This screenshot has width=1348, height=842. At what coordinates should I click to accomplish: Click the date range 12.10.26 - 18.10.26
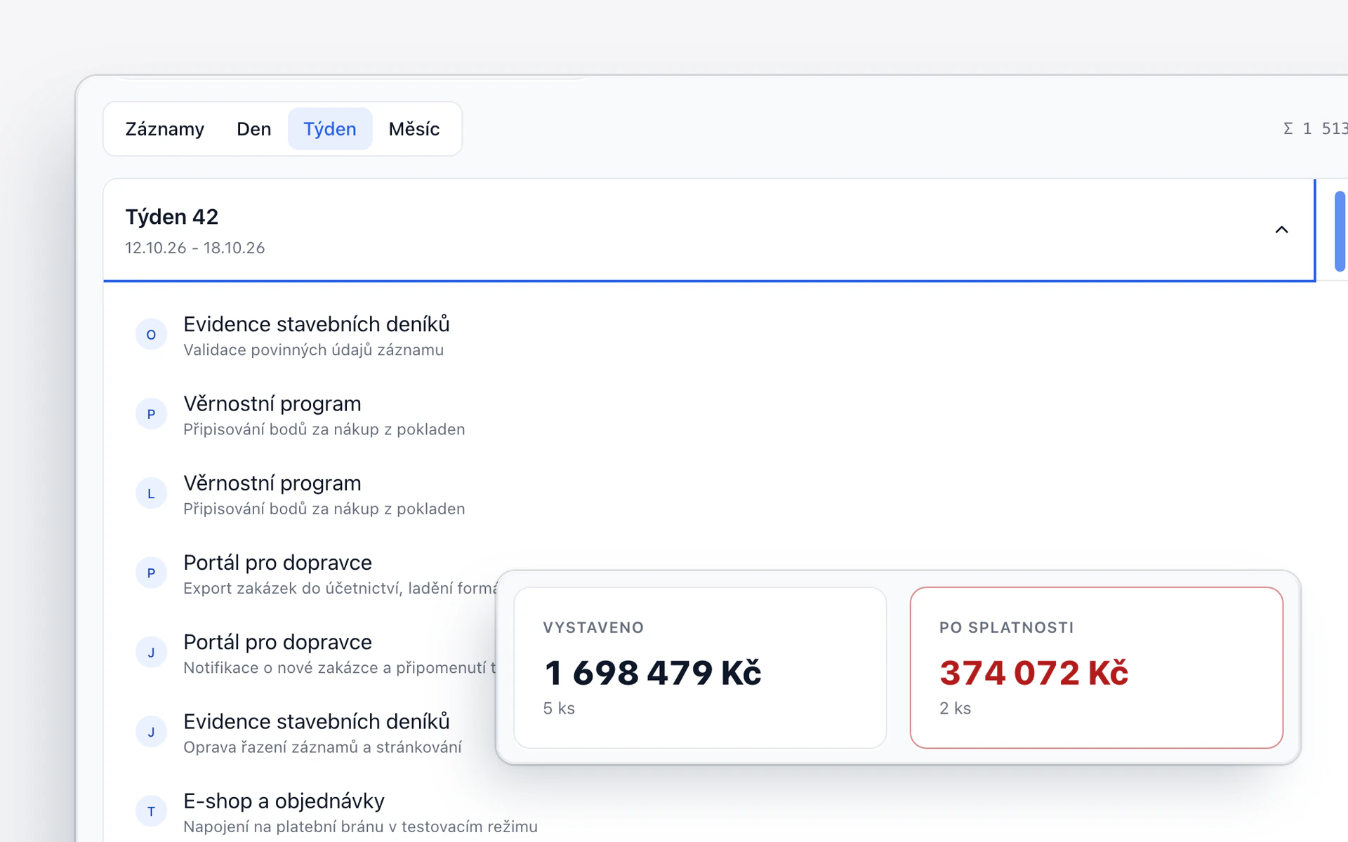coord(195,248)
